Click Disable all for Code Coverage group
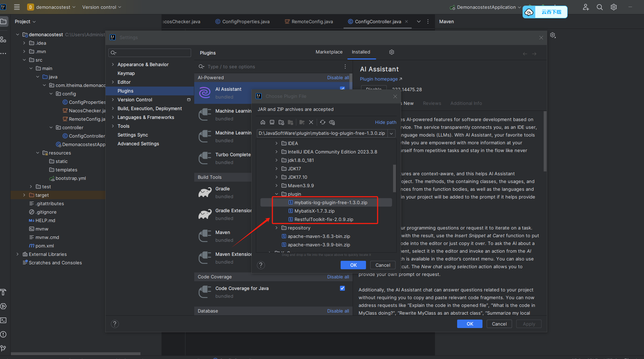This screenshot has width=644, height=359. coord(338,277)
